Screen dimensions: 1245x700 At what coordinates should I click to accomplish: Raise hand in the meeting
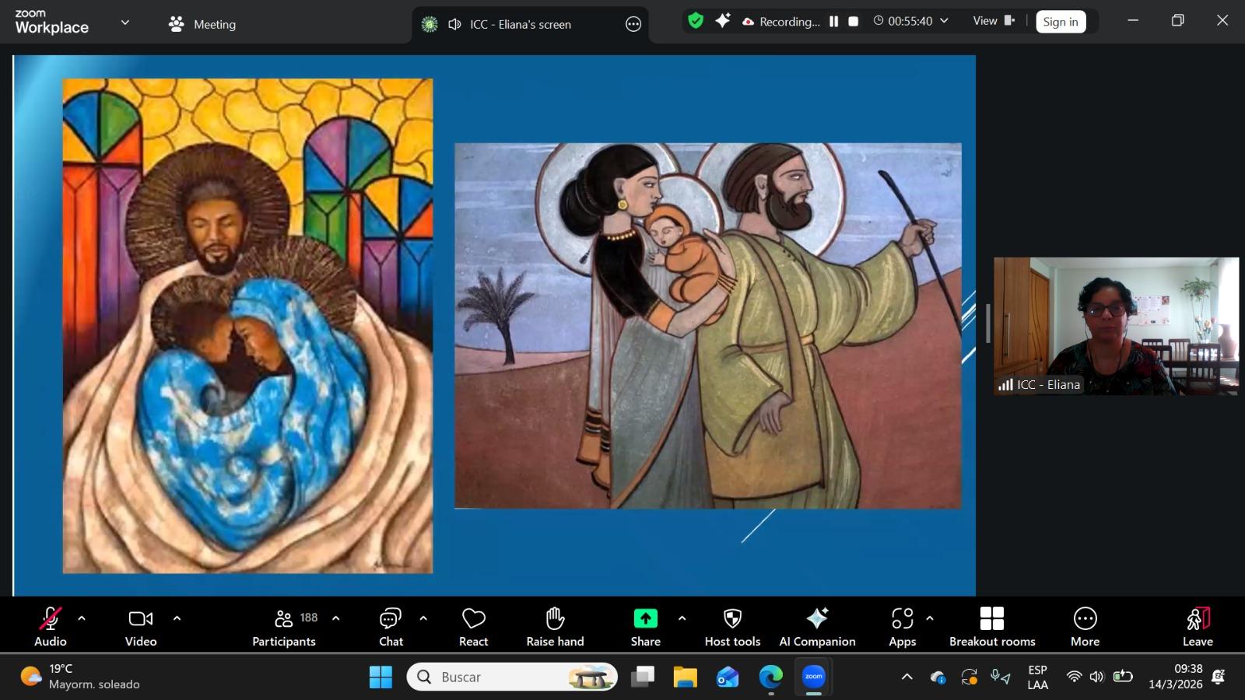555,626
